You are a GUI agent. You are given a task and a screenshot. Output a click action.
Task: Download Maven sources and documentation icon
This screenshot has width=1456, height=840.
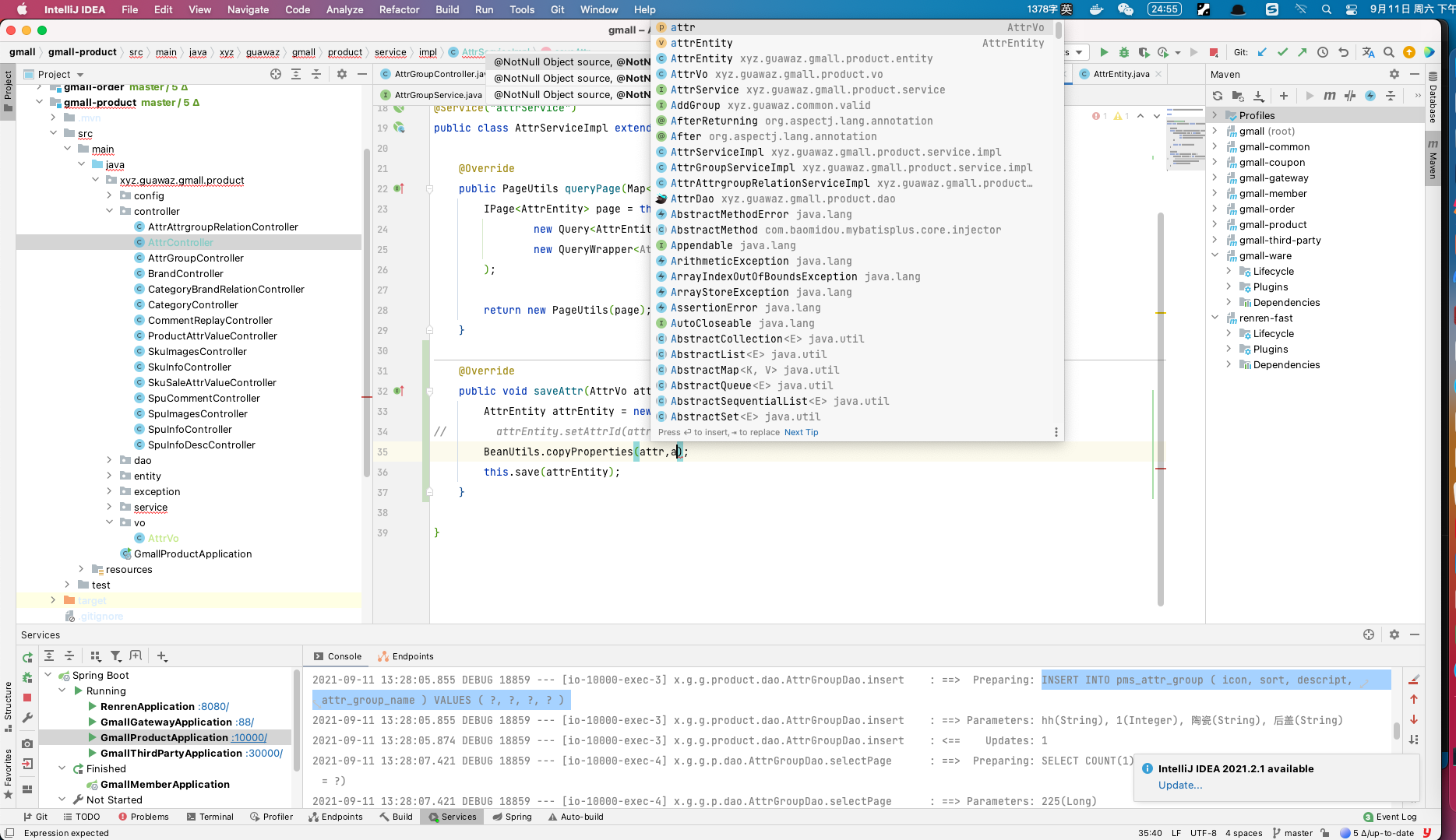click(x=1259, y=96)
